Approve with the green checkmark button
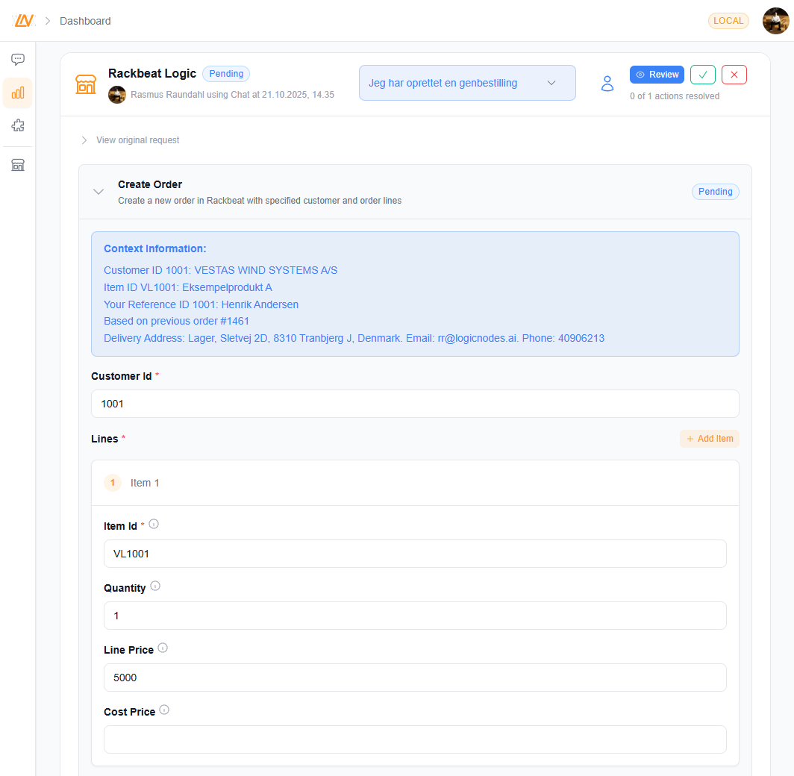Viewport: 794px width, 776px height. click(703, 75)
